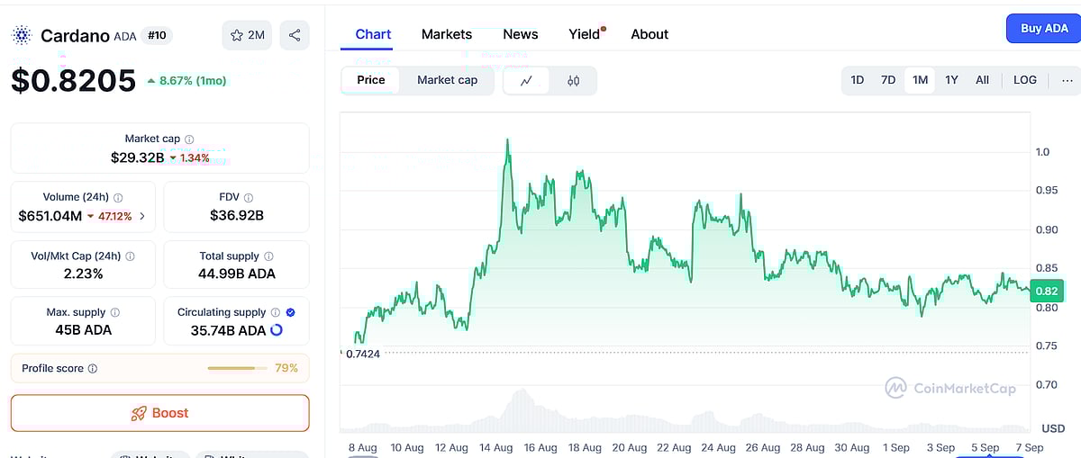This screenshot has height=458, width=1081.
Task: Select the Market cap chart toggle
Action: 448,80
